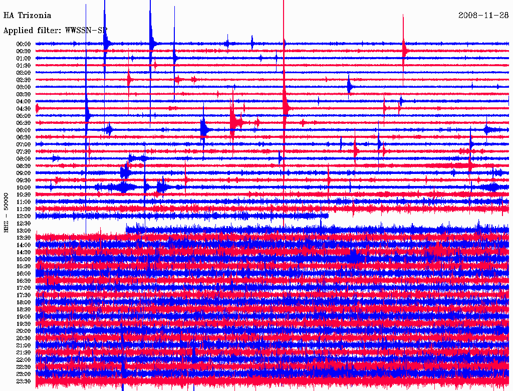Select the 09:30 time row label
The width and height of the screenshot is (513, 391).
click(x=24, y=180)
